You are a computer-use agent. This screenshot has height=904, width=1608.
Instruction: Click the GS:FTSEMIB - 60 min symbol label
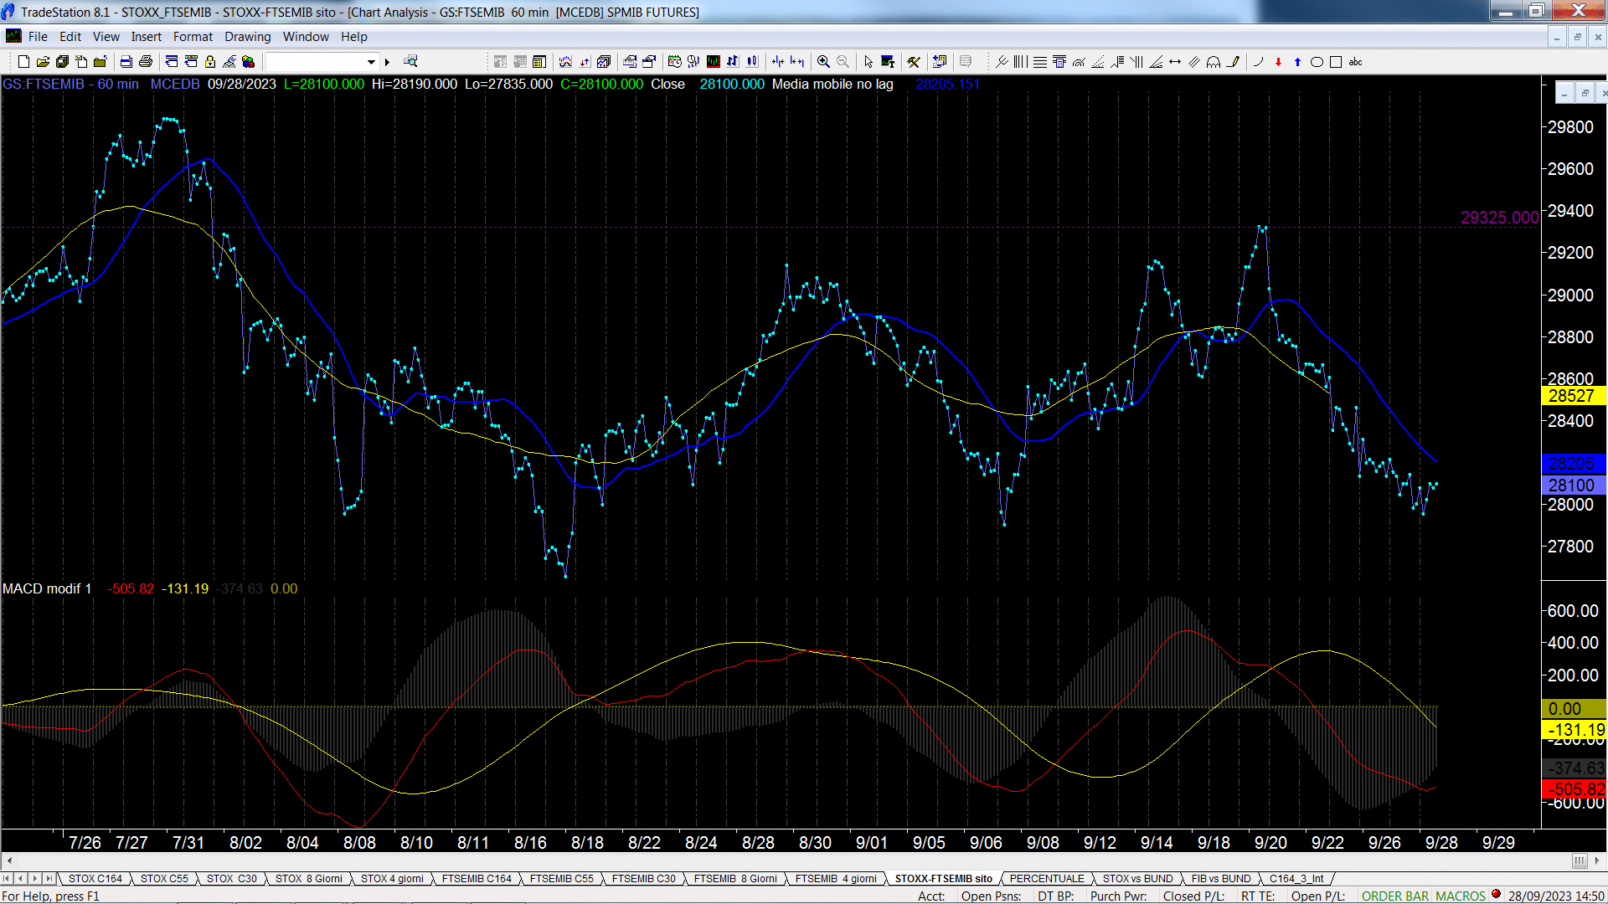[71, 84]
